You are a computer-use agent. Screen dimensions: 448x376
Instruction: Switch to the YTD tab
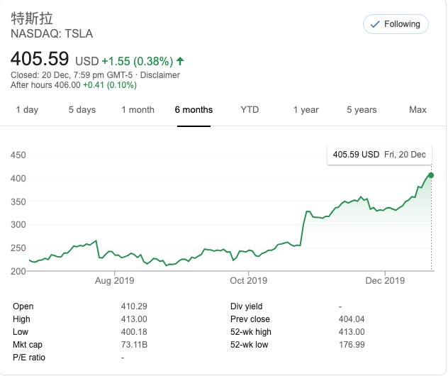(x=250, y=110)
